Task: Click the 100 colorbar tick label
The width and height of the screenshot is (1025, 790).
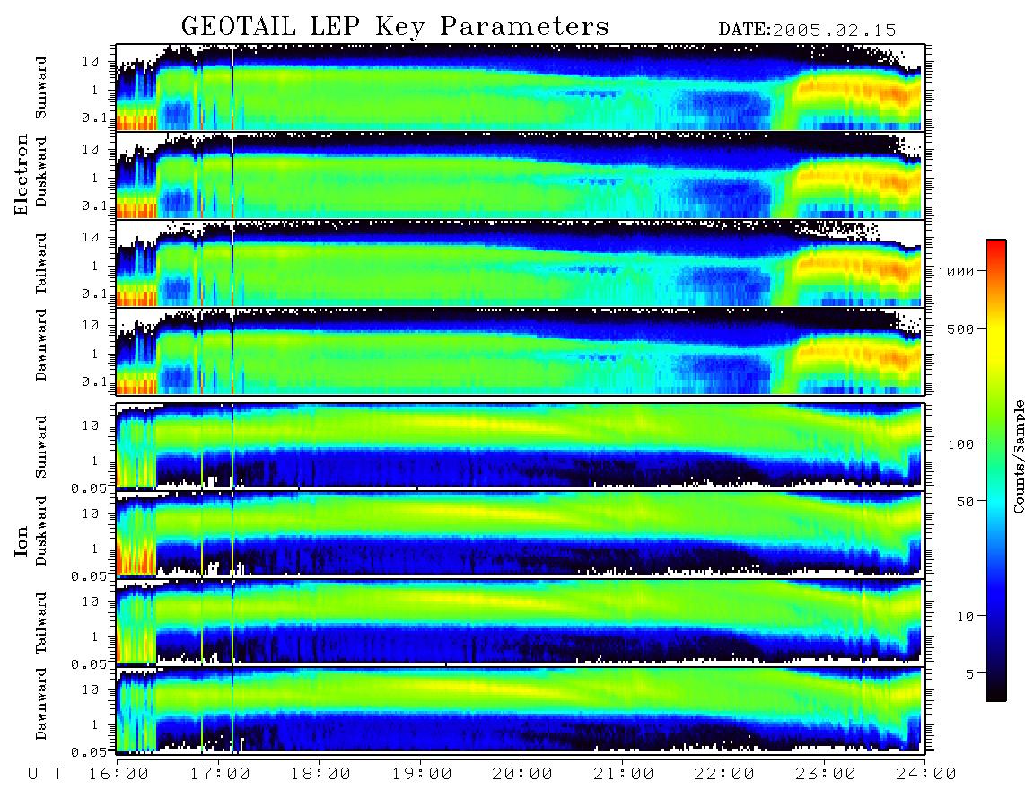Action: click(x=960, y=444)
